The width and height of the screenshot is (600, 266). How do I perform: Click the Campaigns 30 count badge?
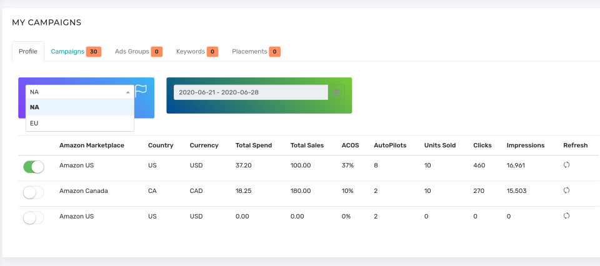[94, 52]
